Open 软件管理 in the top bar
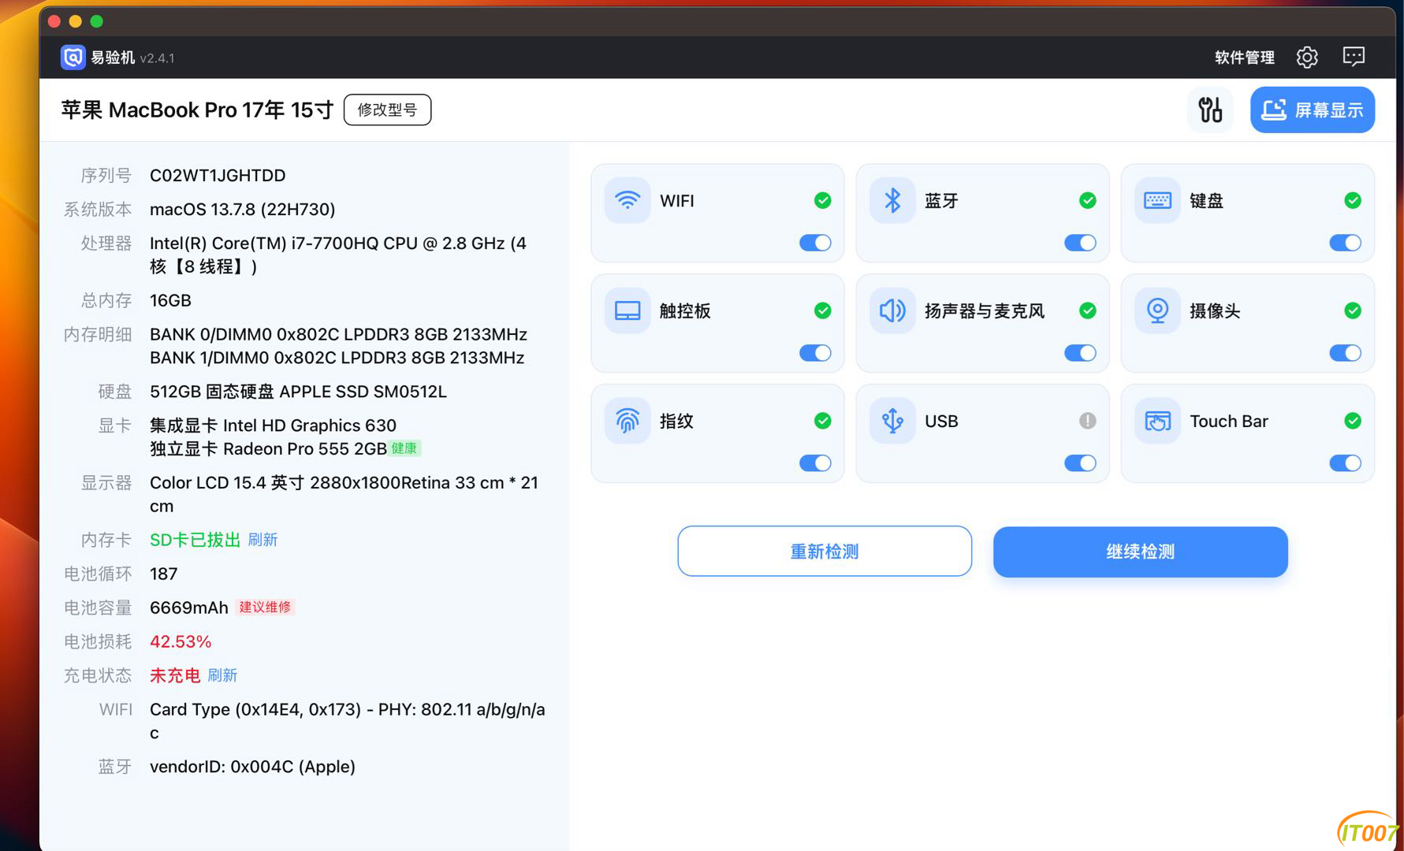Screen dimensions: 1404x851 click(x=1244, y=57)
